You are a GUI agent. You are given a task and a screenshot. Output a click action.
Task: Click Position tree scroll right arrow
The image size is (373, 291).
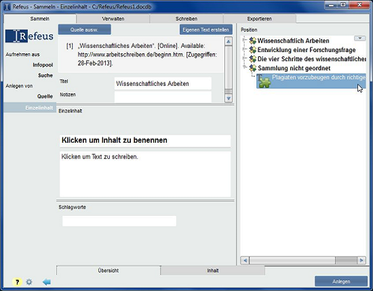coord(361,261)
